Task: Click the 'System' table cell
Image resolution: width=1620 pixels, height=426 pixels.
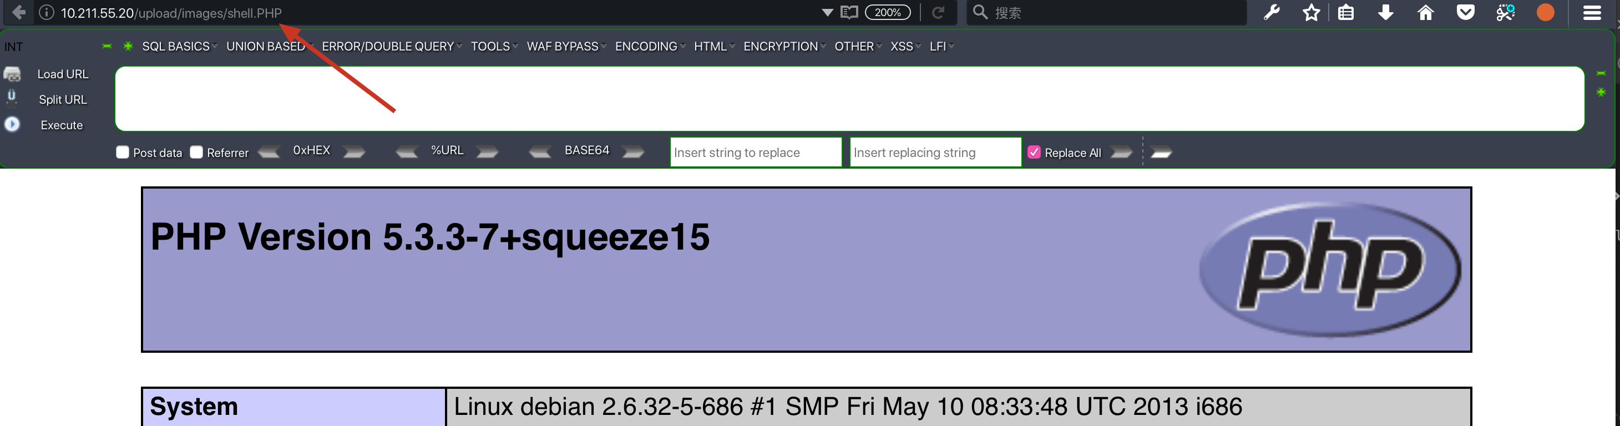Action: [x=294, y=407]
